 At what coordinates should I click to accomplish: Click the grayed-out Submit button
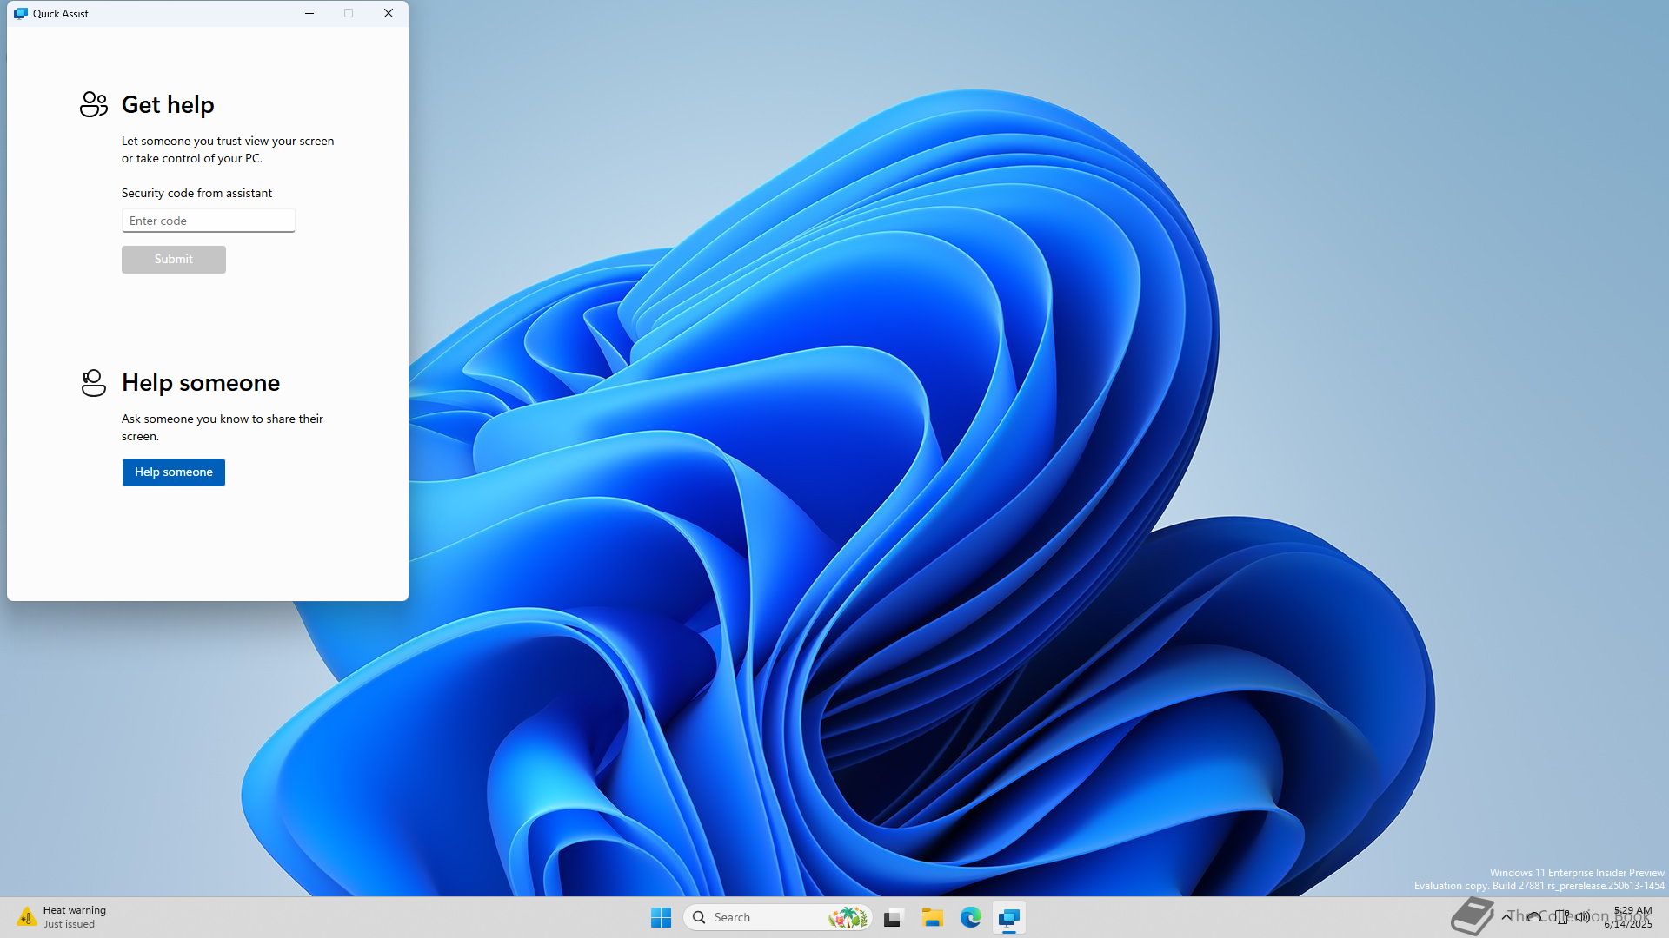pyautogui.click(x=173, y=259)
